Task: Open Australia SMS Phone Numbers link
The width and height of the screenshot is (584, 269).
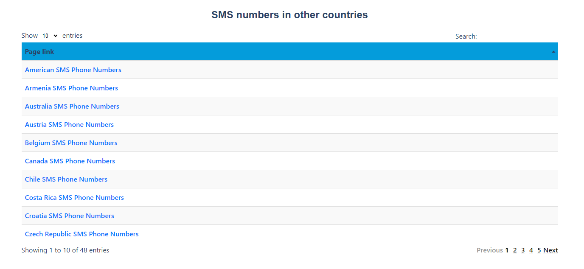Action: point(72,106)
